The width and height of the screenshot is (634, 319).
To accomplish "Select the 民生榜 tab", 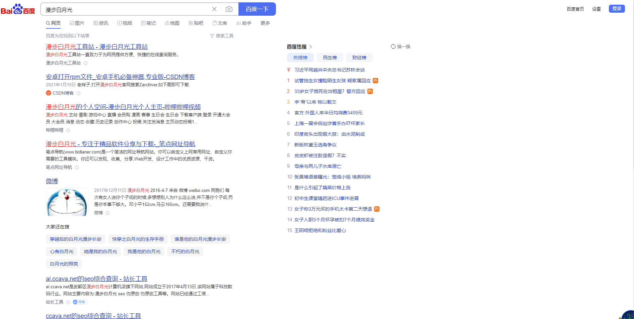I will tap(330, 58).
